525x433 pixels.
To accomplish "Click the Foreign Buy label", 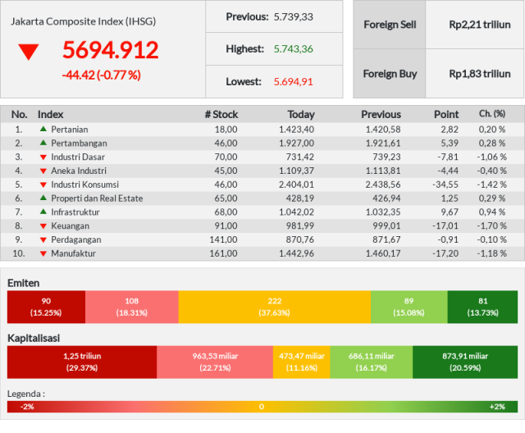I will click(390, 74).
